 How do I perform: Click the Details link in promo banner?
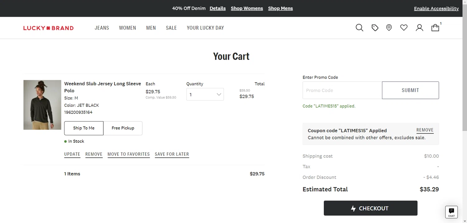218,8
